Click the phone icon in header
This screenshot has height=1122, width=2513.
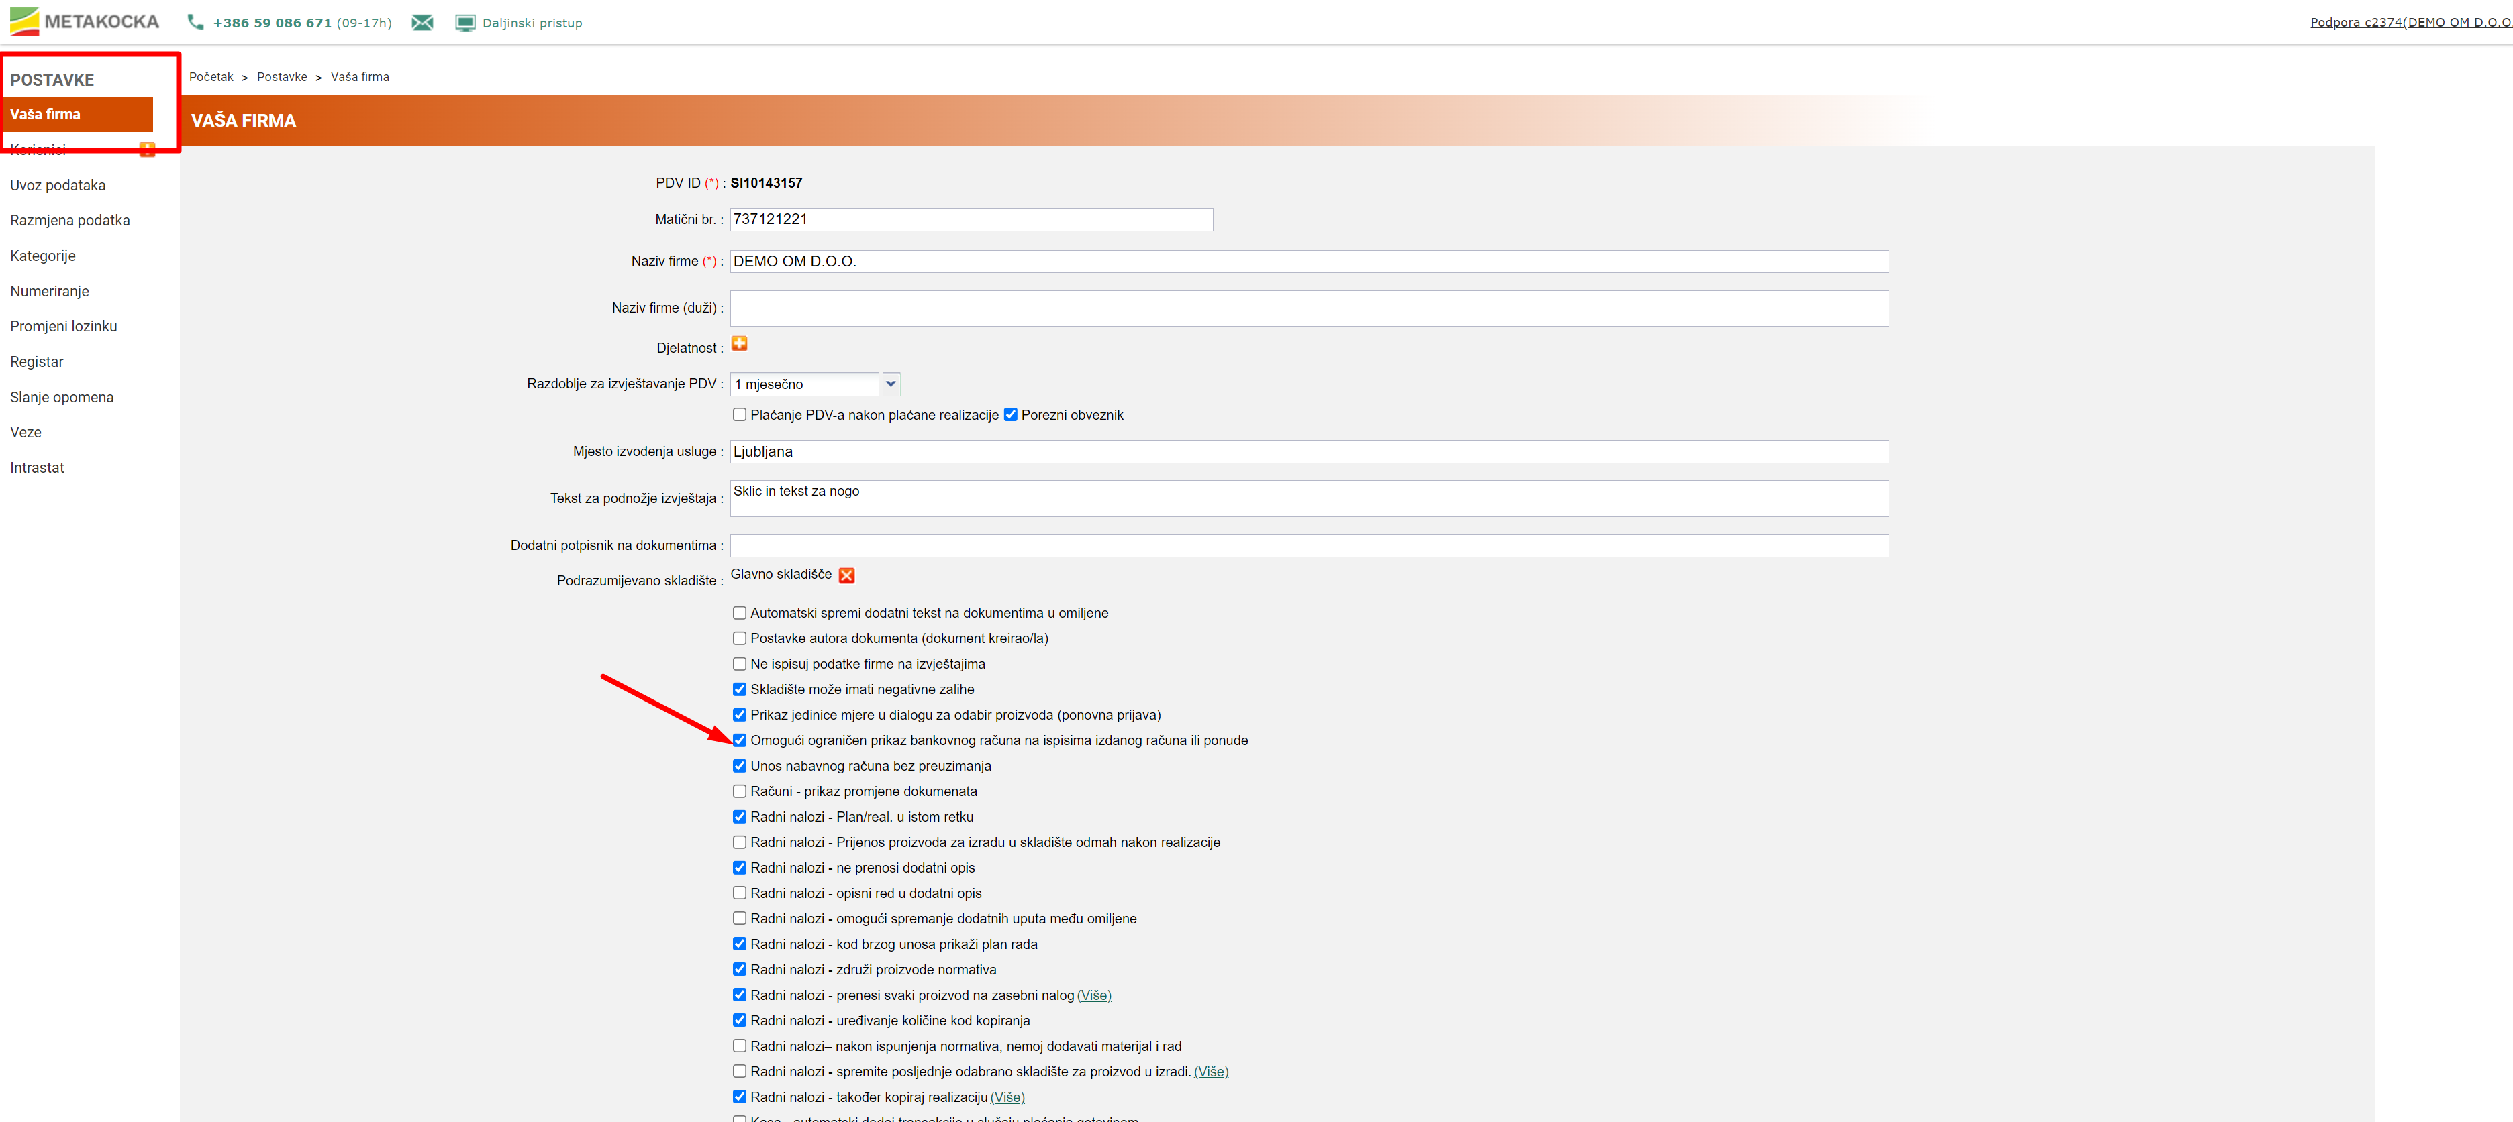(x=195, y=22)
